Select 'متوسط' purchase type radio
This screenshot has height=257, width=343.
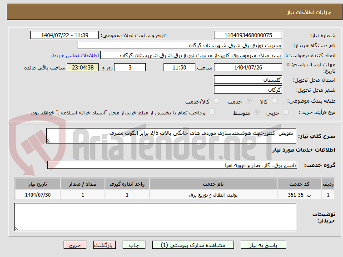[x=257, y=112]
